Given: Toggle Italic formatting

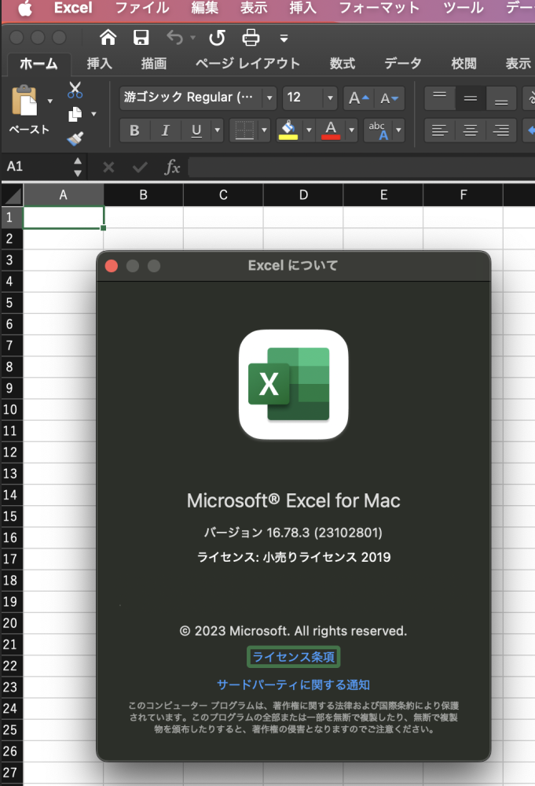Looking at the screenshot, I should coord(165,131).
